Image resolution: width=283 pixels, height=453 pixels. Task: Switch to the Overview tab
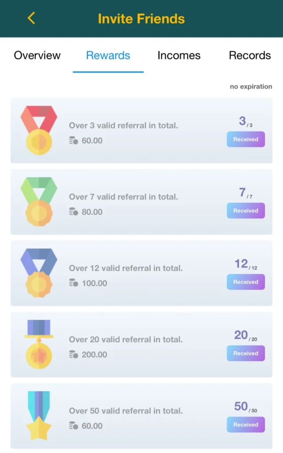tap(37, 55)
